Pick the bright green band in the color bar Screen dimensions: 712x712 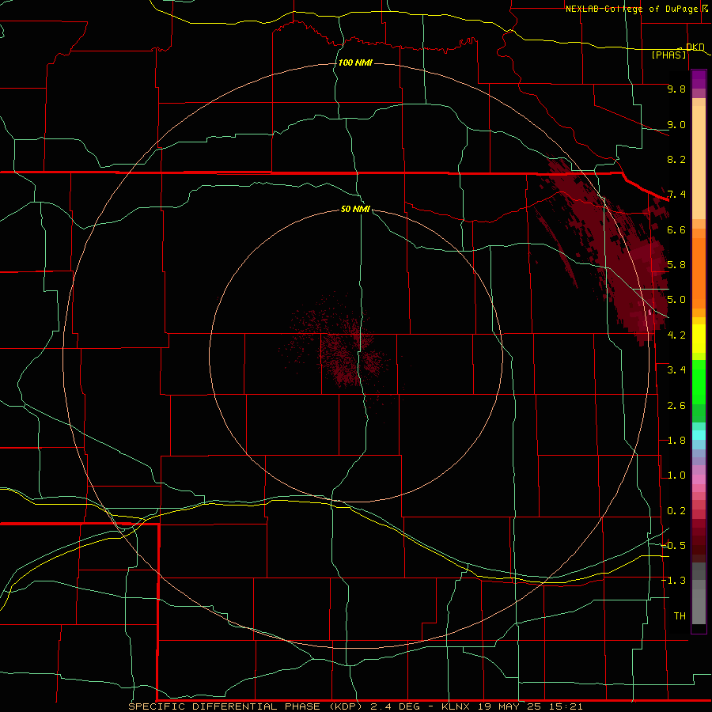(x=699, y=381)
